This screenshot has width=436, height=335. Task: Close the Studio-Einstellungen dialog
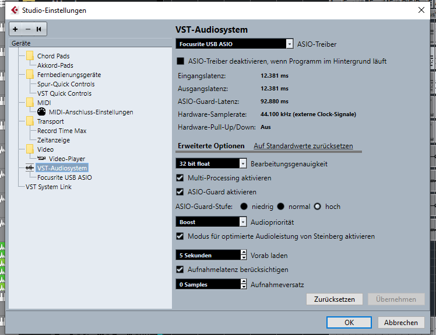click(421, 10)
